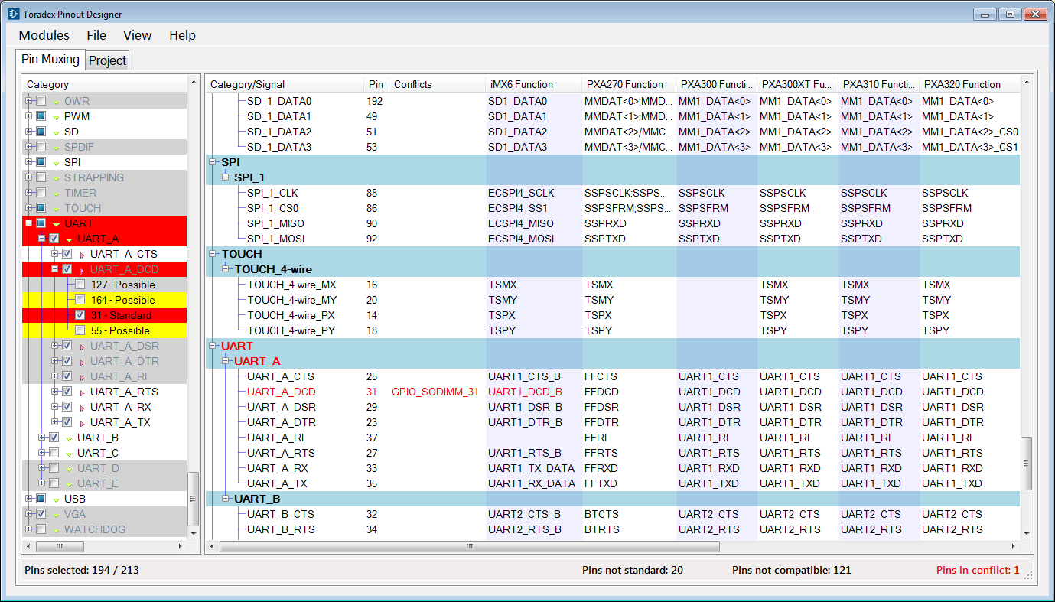Click the purple arrow icon next to UART_A_TX

pyautogui.click(x=82, y=423)
